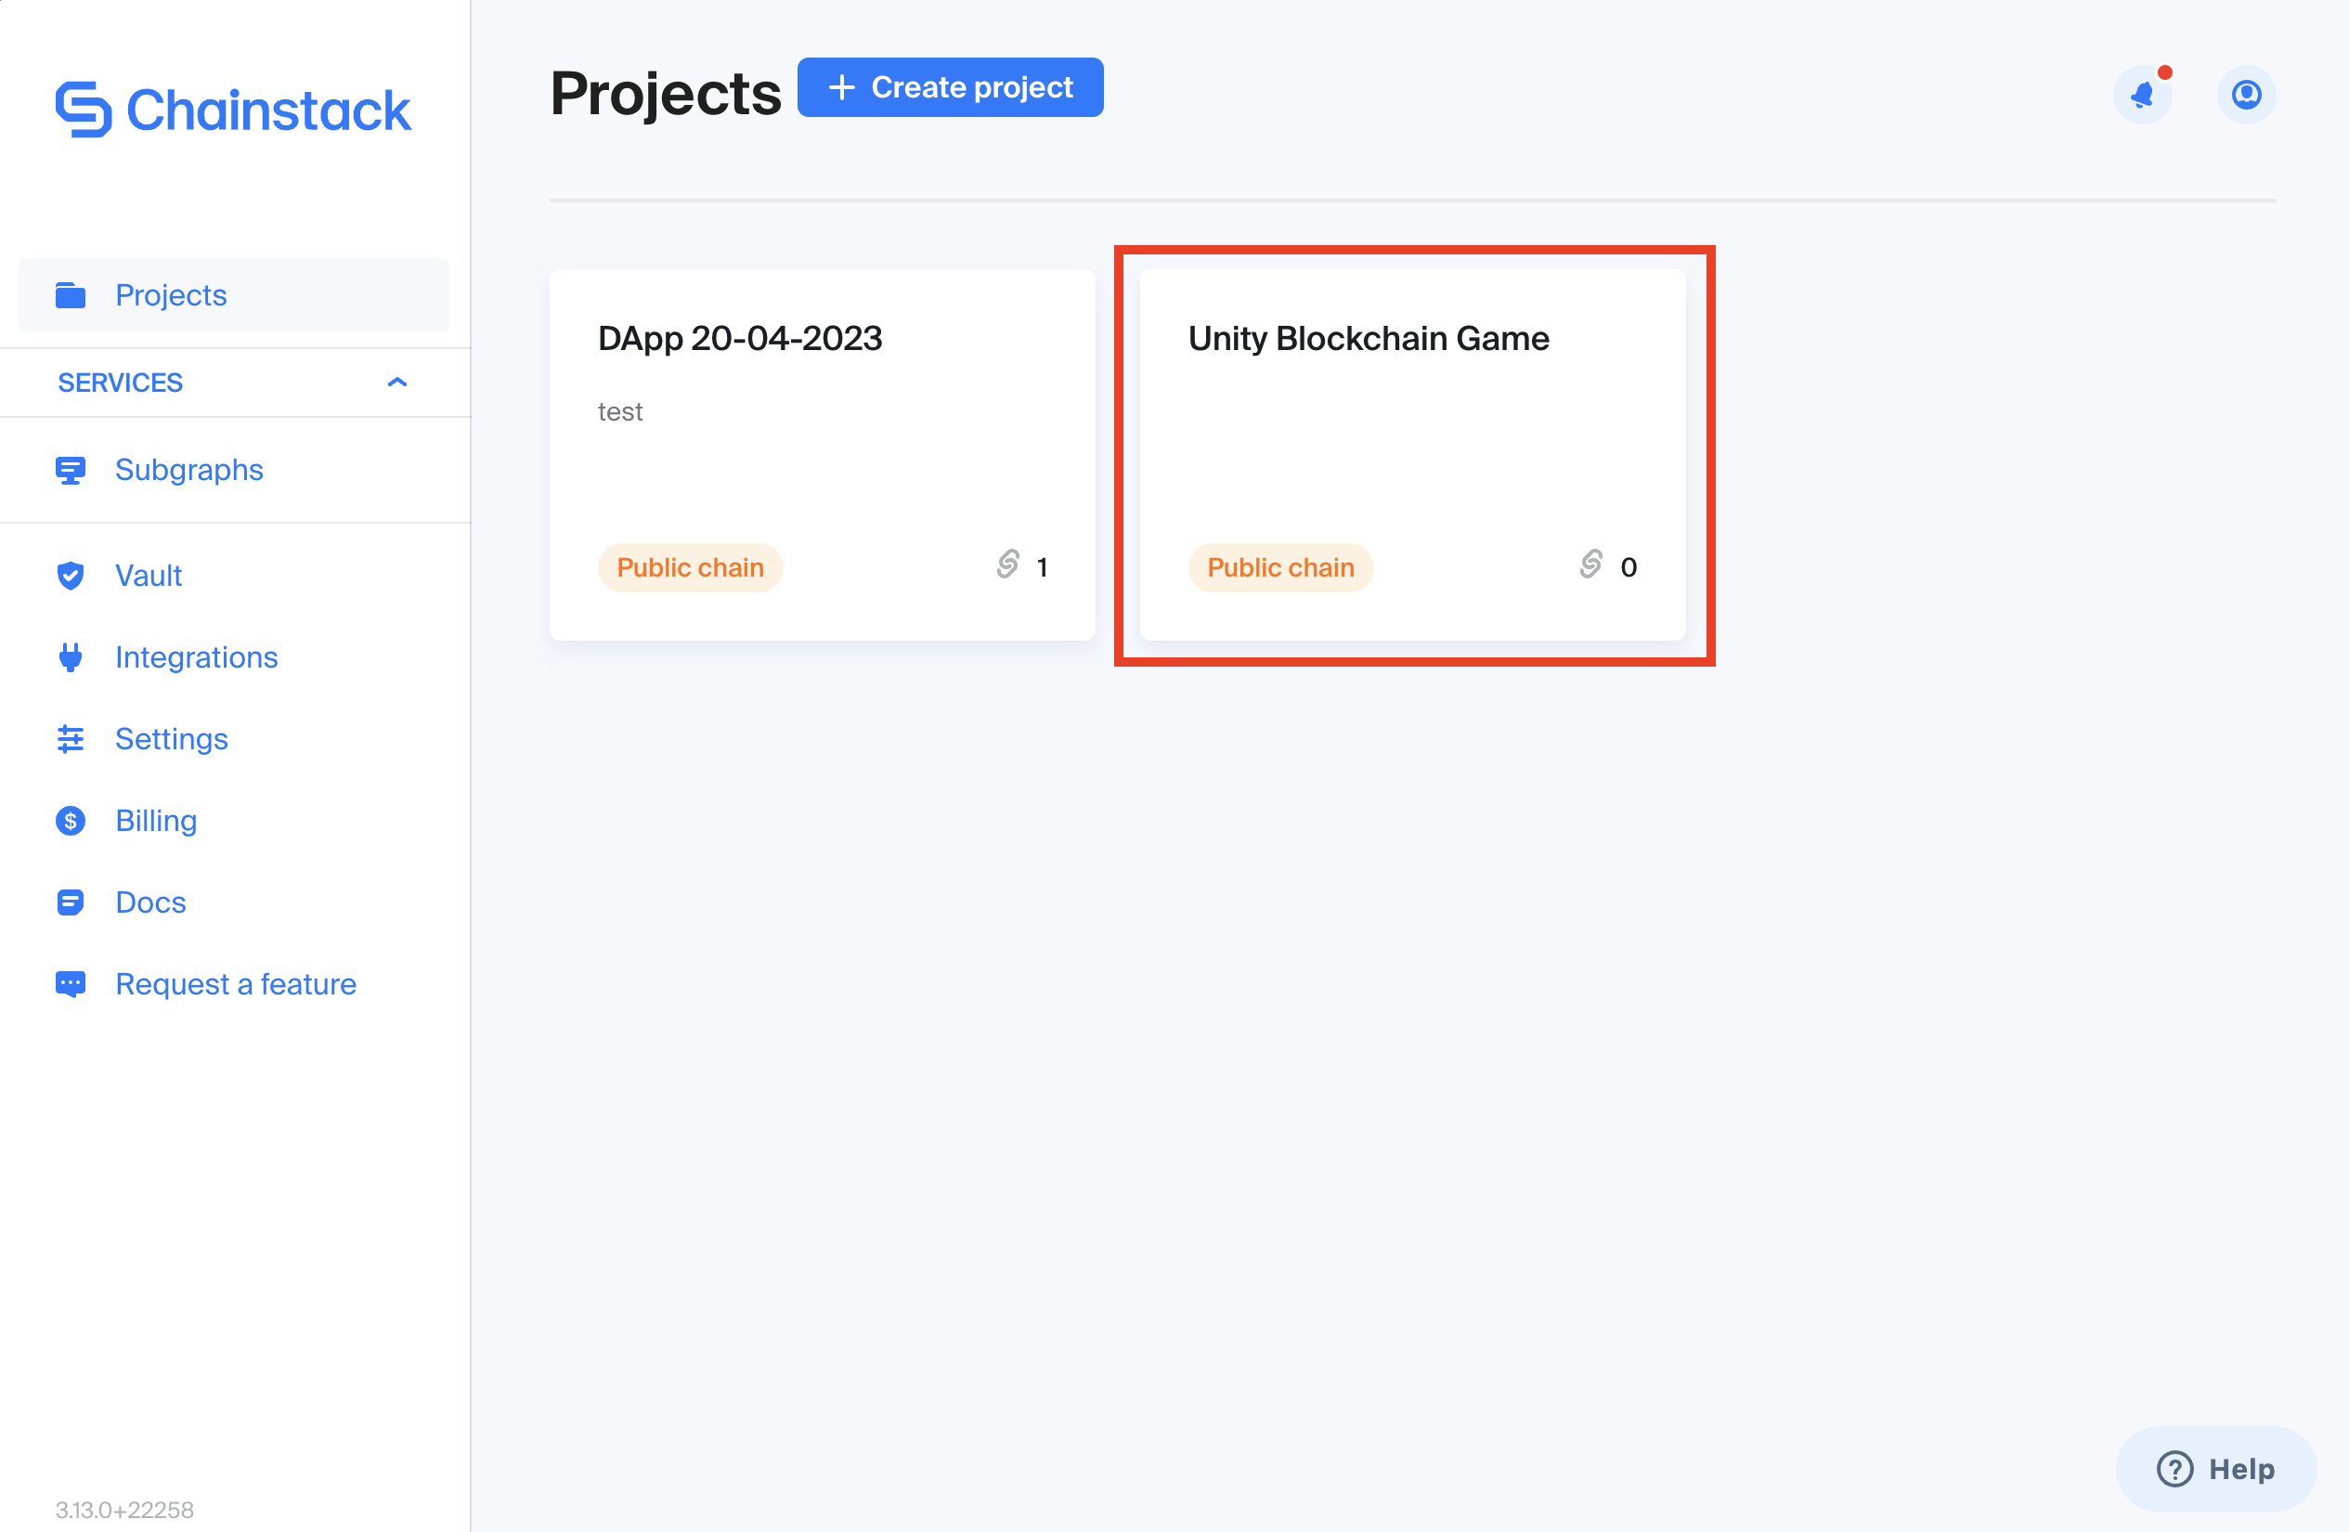Click the Settings sliders icon
Screen dimensions: 2349x1532
[70, 739]
